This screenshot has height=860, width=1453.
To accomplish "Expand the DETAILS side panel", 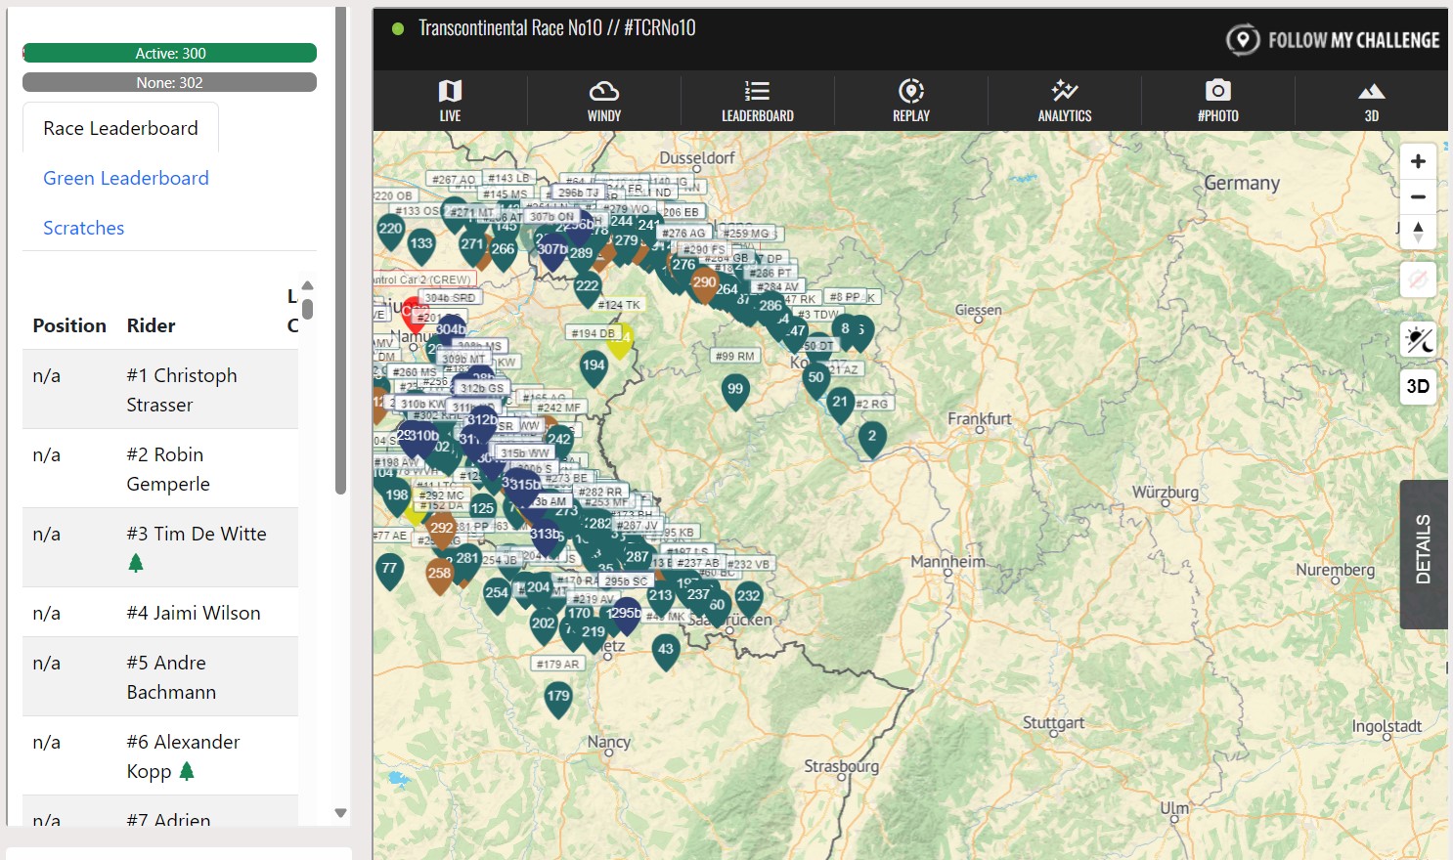I will tap(1424, 553).
